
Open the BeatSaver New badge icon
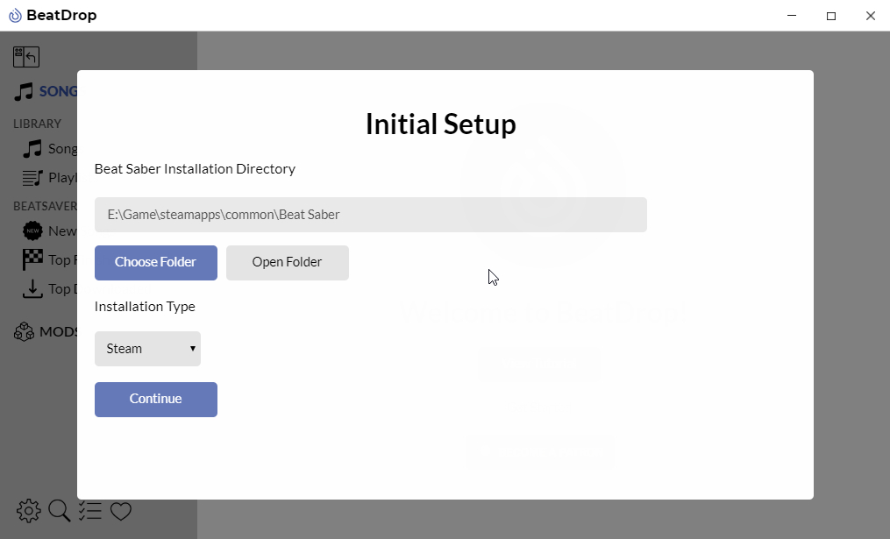pyautogui.click(x=32, y=230)
